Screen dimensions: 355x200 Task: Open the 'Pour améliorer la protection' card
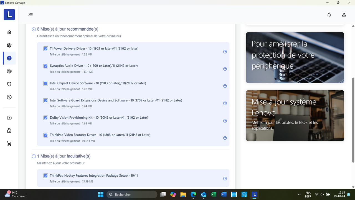coord(295,57)
